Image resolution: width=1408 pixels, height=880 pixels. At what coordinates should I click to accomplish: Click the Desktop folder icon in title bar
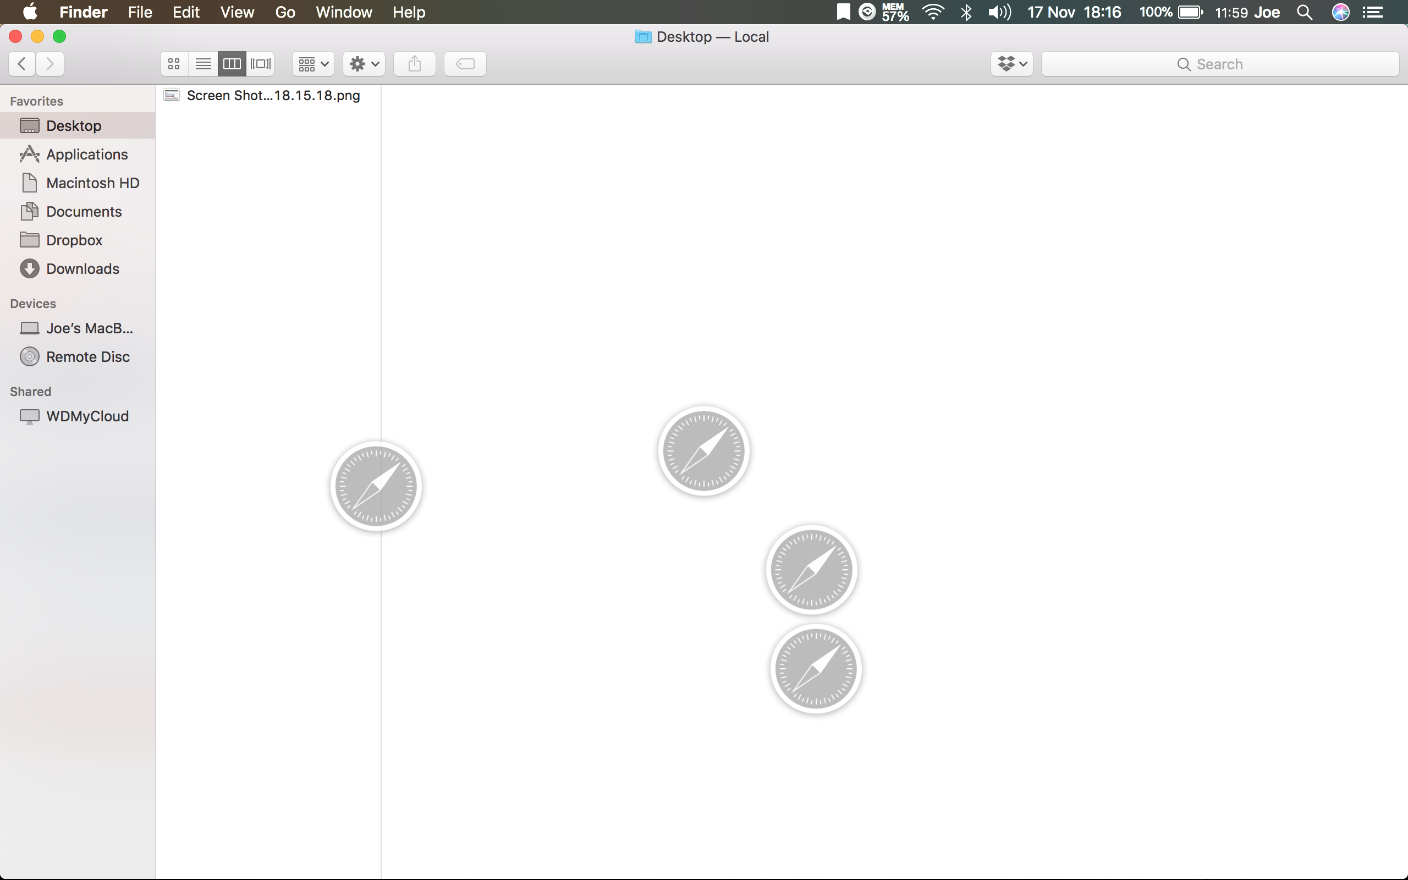click(x=643, y=37)
